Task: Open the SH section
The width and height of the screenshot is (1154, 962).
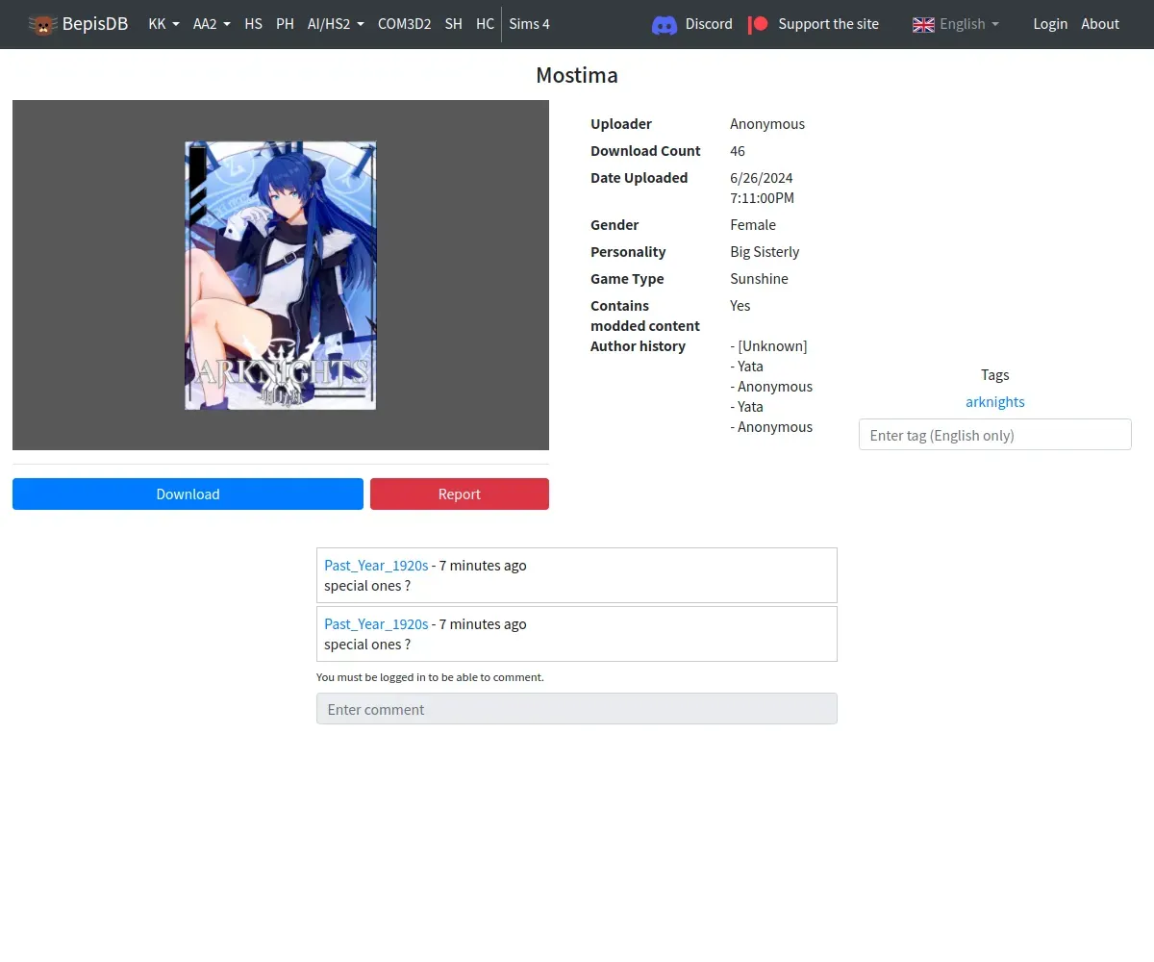Action: [454, 24]
